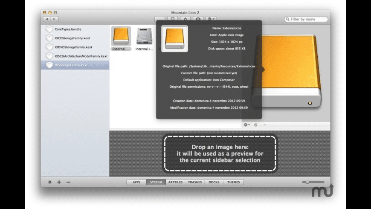The image size is (371, 209).
Task: Open the sidebar gear settings at bottom left
Action: pyautogui.click(x=50, y=182)
